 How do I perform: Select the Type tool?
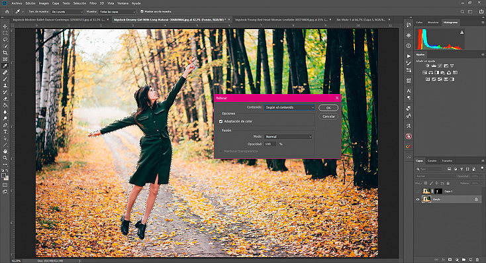(5, 132)
